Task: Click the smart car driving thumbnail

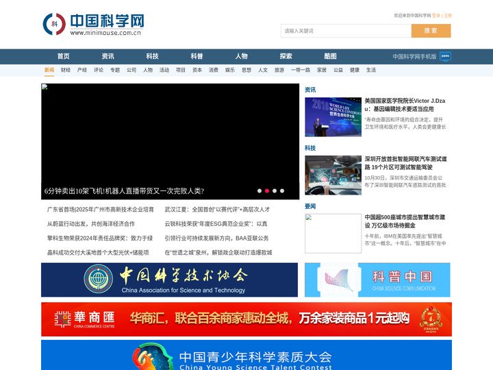Action: tap(333, 175)
